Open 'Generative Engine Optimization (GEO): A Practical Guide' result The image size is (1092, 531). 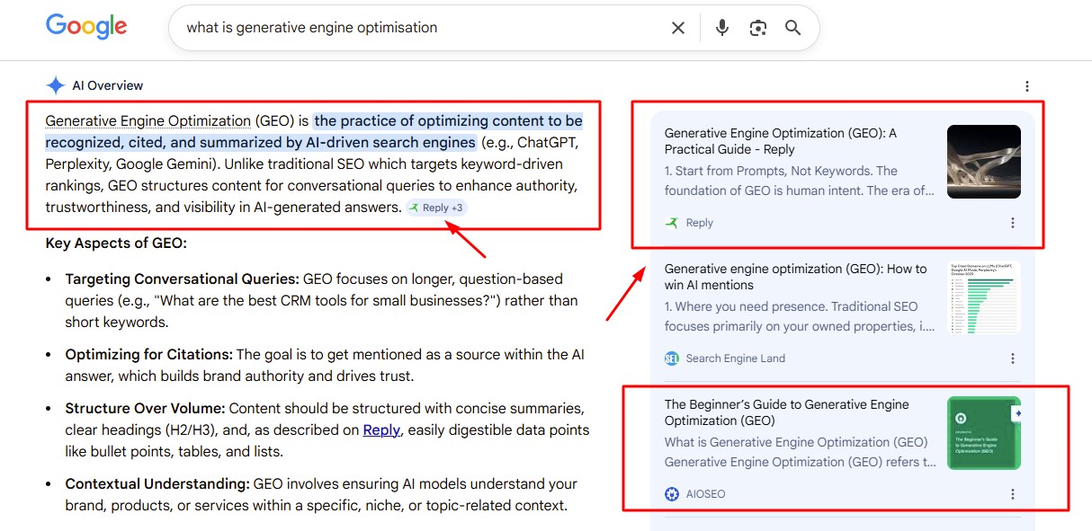(x=780, y=141)
